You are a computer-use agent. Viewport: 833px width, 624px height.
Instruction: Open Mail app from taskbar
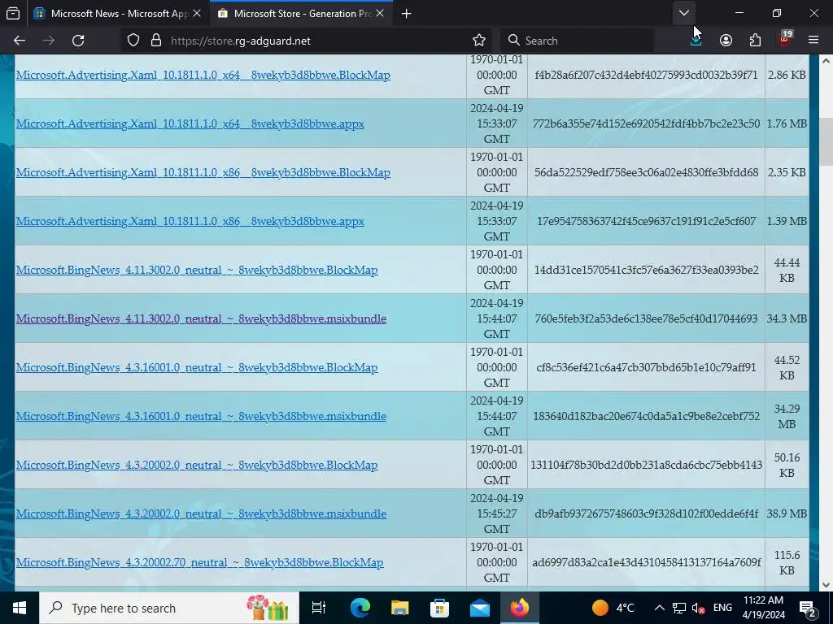pyautogui.click(x=480, y=608)
